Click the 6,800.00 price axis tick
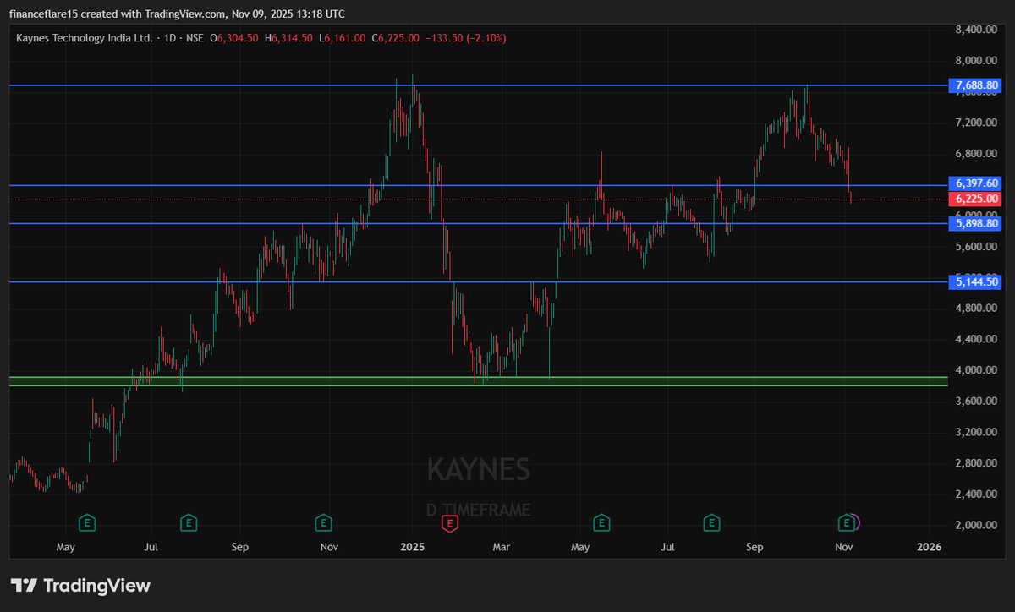This screenshot has width=1015, height=612. (x=978, y=154)
